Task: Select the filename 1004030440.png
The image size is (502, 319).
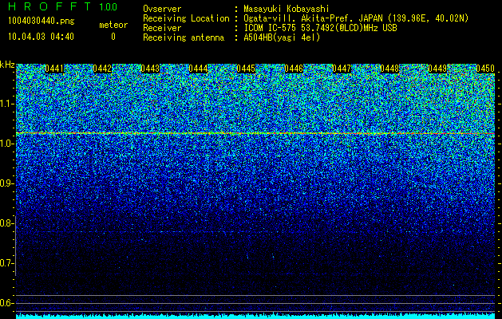Action: [42, 21]
